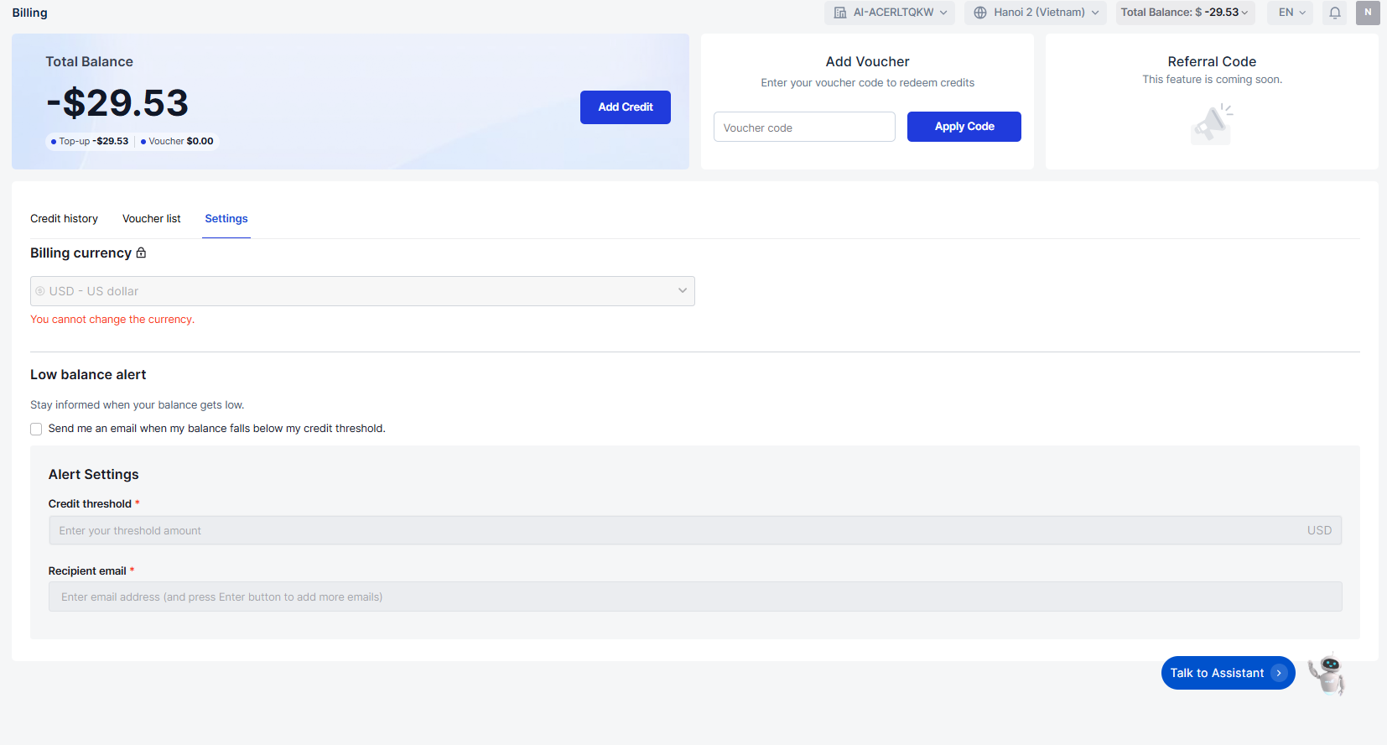
Task: Enable low balance email alert checkbox
Action: click(x=36, y=429)
